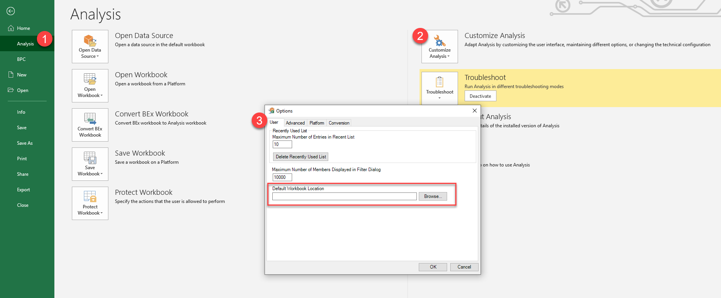Click OK in the Options dialog

[x=433, y=267]
